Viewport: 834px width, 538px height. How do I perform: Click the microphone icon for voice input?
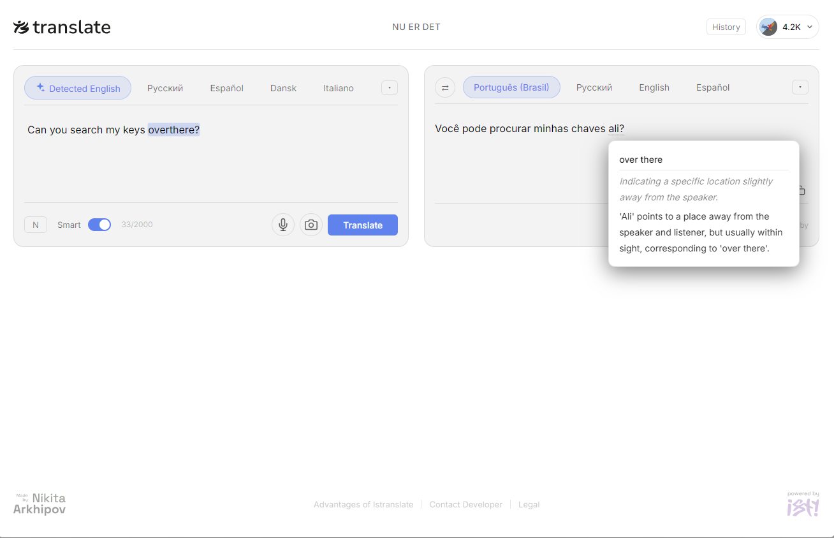(282, 225)
